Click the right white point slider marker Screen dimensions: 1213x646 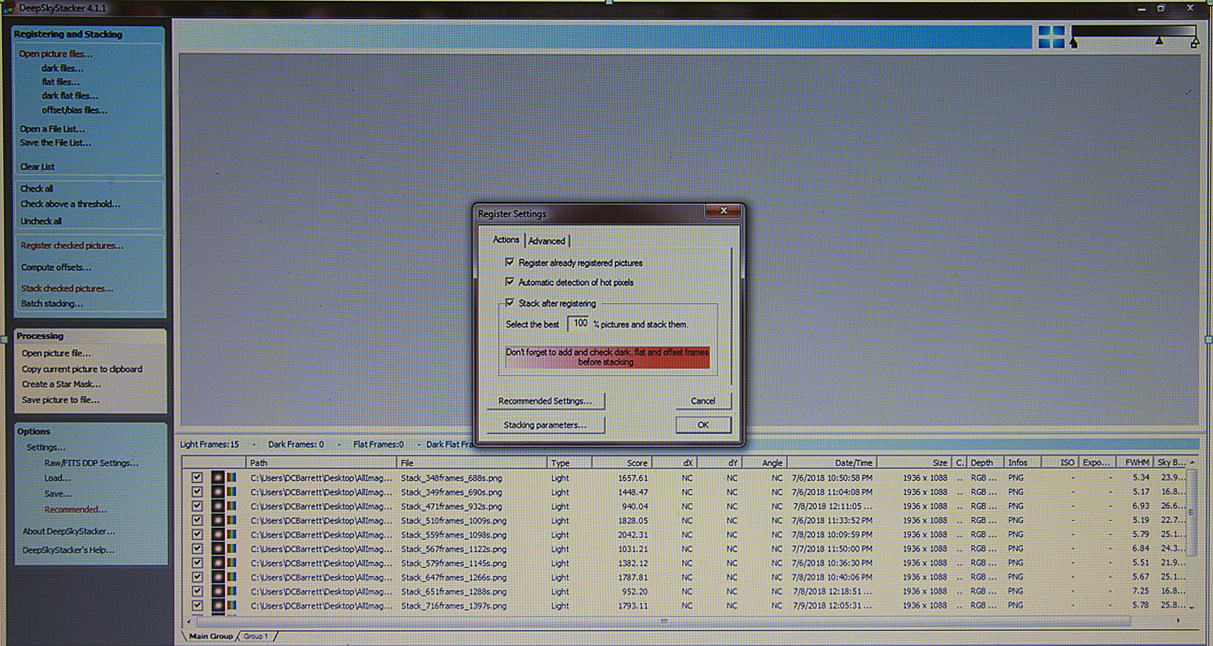[1194, 42]
